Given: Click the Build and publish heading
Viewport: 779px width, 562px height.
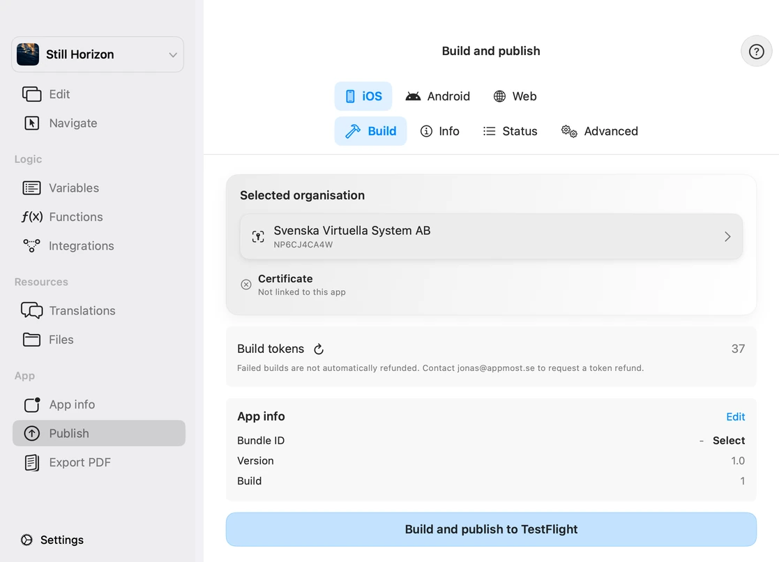Looking at the screenshot, I should click(x=491, y=51).
